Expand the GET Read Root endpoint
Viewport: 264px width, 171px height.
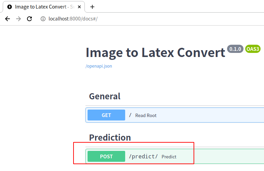tap(175, 115)
